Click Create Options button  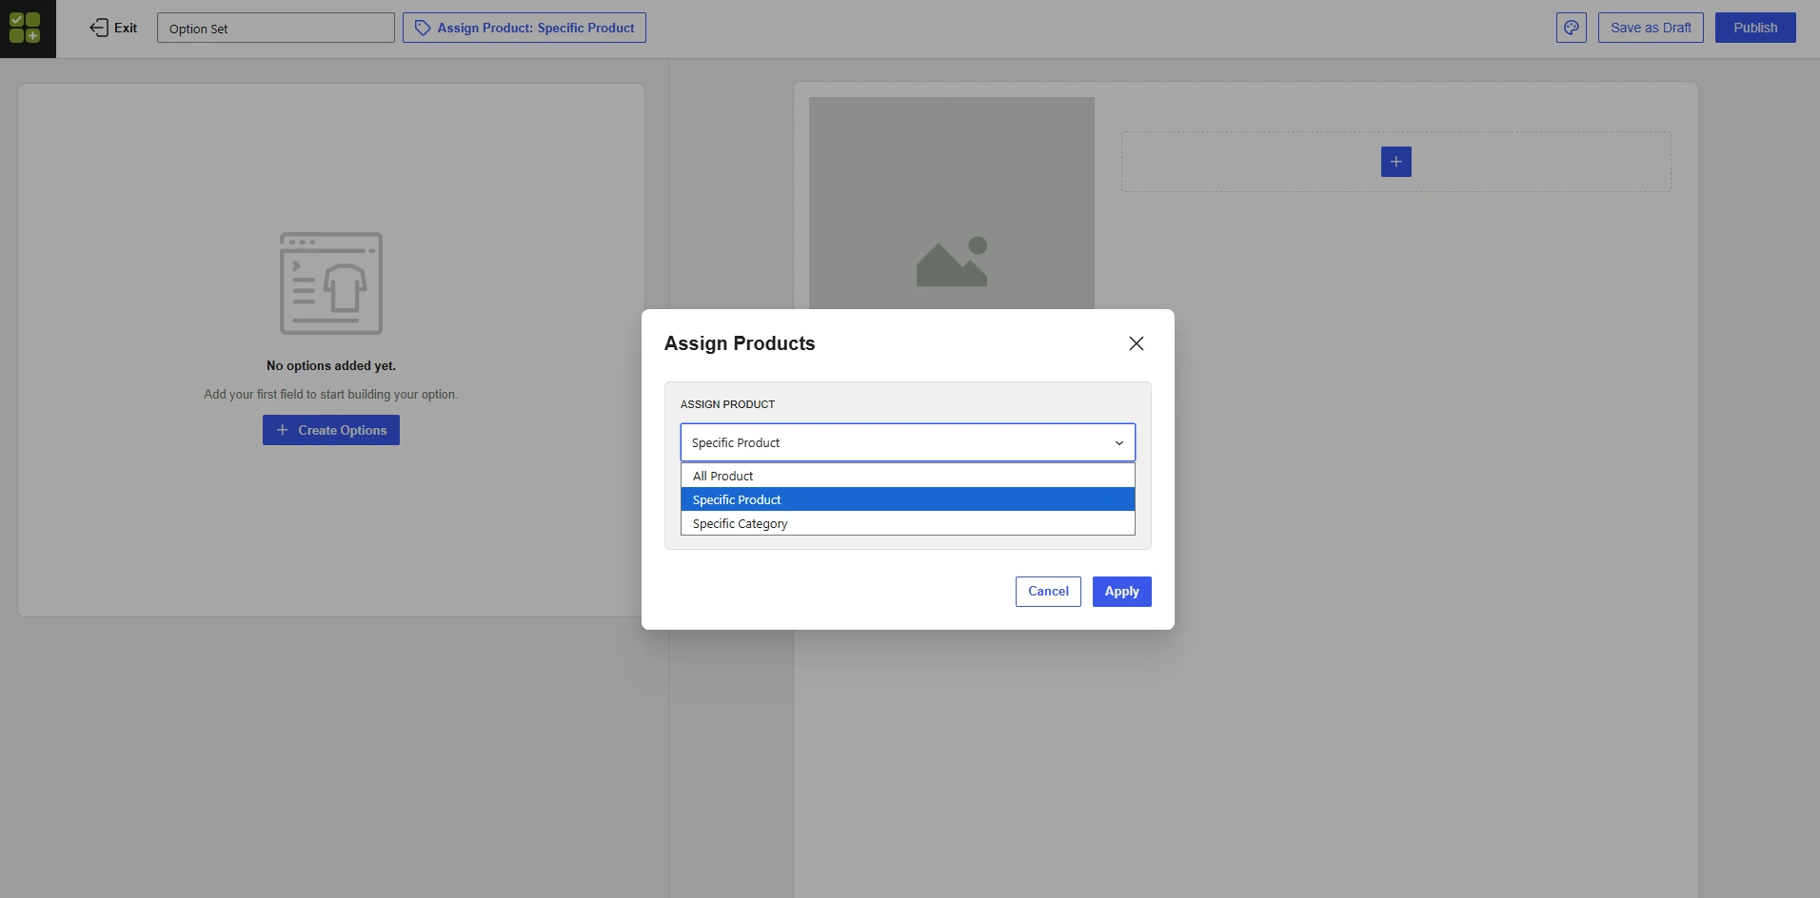pos(331,430)
